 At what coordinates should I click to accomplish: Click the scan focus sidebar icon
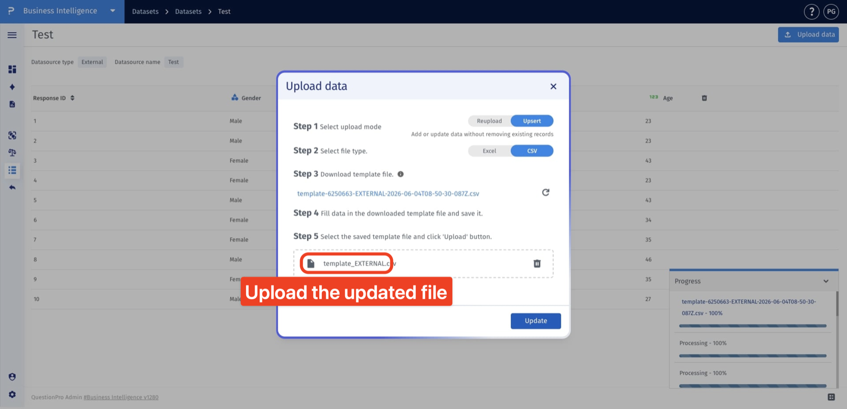[12, 135]
